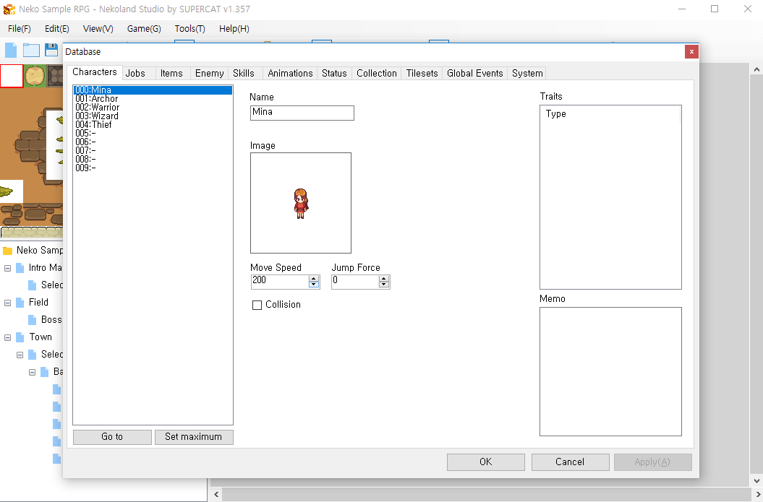Click the OK button

(485, 462)
